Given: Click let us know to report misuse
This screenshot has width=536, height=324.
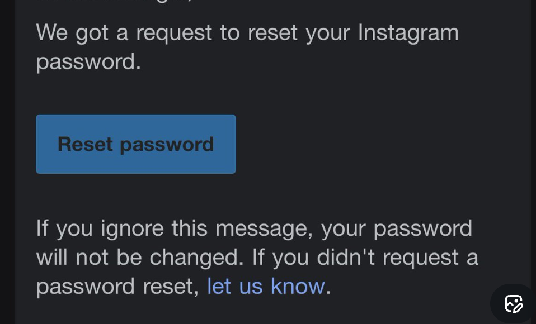Looking at the screenshot, I should (266, 285).
